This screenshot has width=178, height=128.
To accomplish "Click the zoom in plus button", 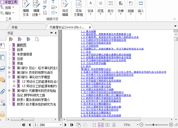I will tap(171, 125).
